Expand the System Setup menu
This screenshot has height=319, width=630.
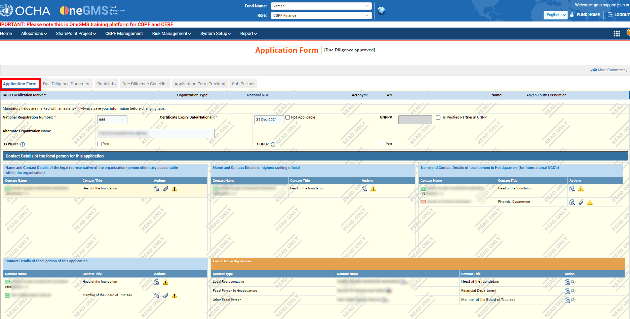click(x=215, y=34)
